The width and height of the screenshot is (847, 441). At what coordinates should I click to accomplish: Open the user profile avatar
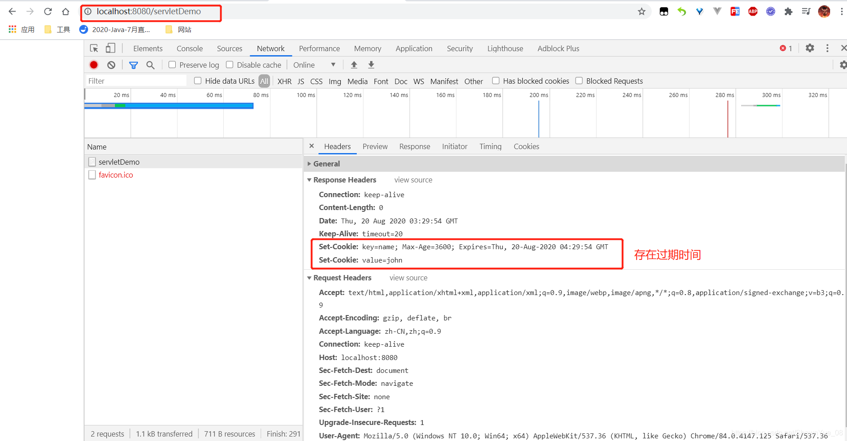pyautogui.click(x=824, y=12)
